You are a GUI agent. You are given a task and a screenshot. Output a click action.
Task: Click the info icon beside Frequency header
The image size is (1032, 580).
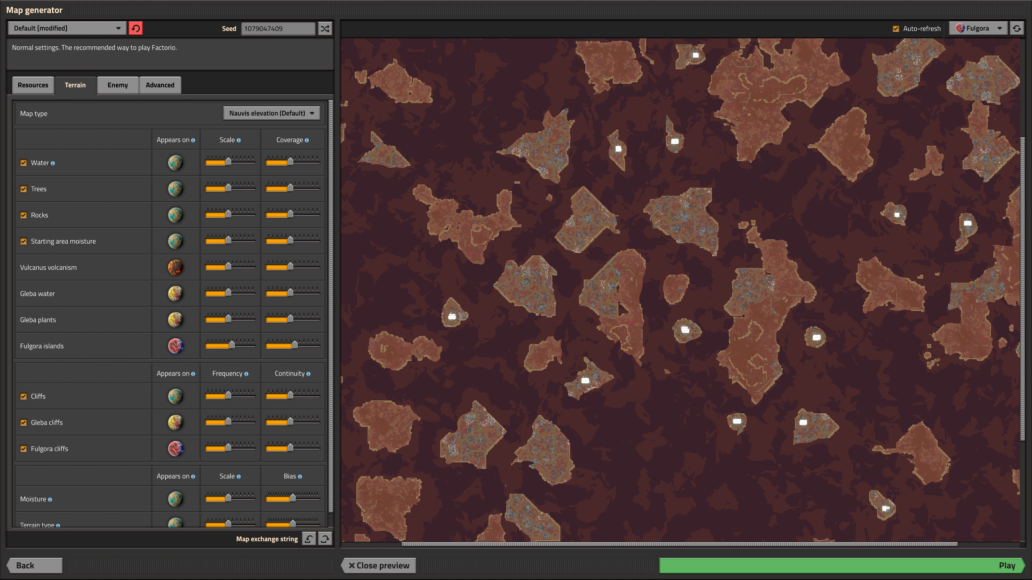[246, 374]
